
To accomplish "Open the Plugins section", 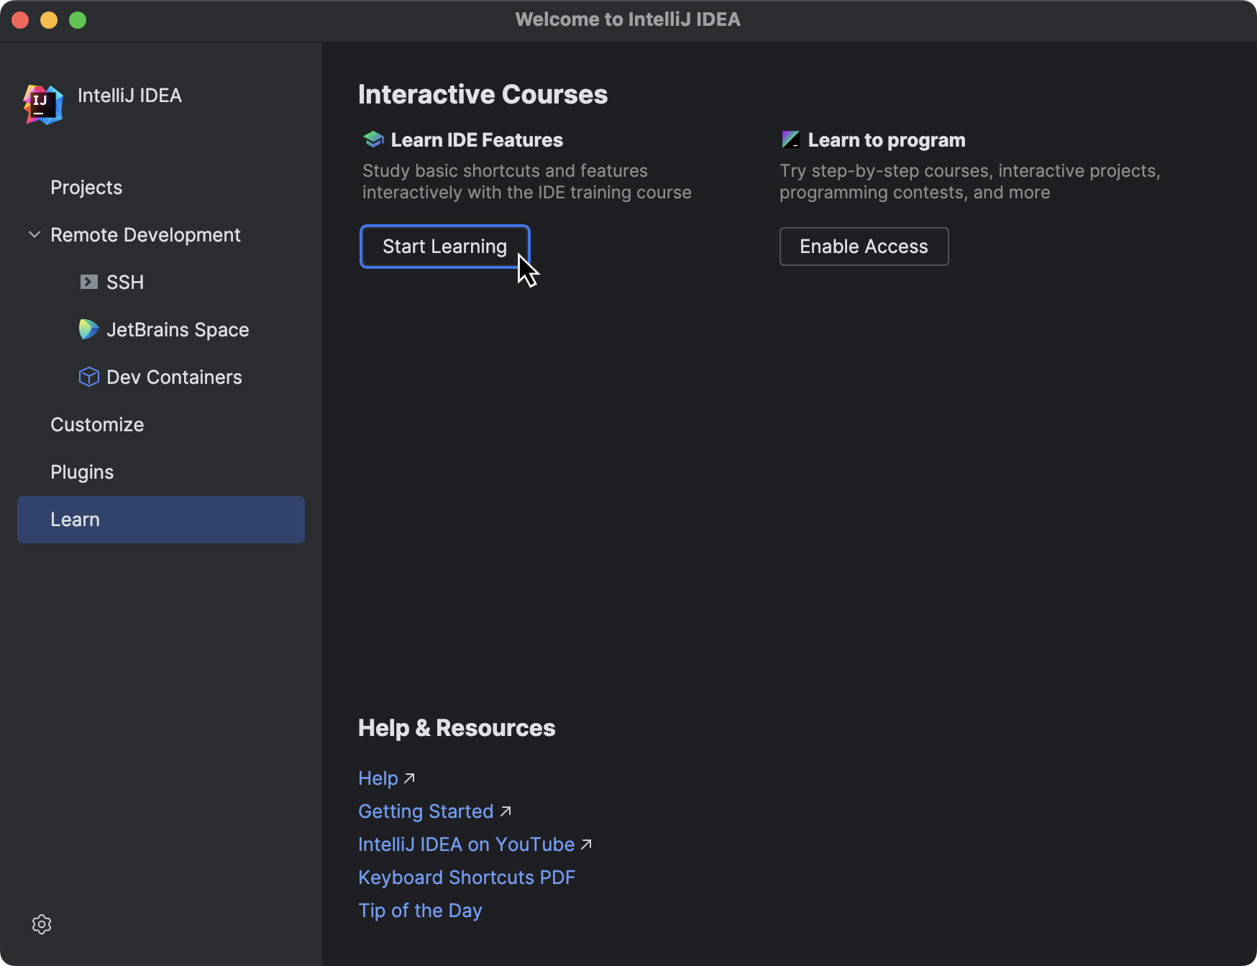I will tap(81, 471).
